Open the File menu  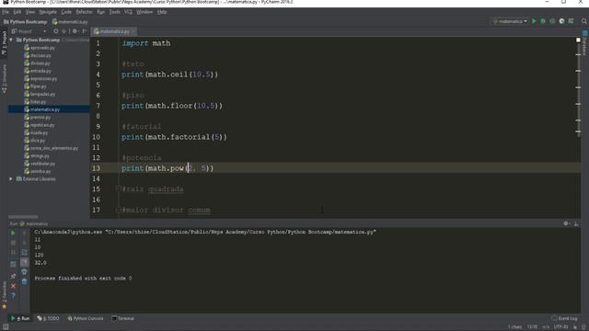coord(6,12)
